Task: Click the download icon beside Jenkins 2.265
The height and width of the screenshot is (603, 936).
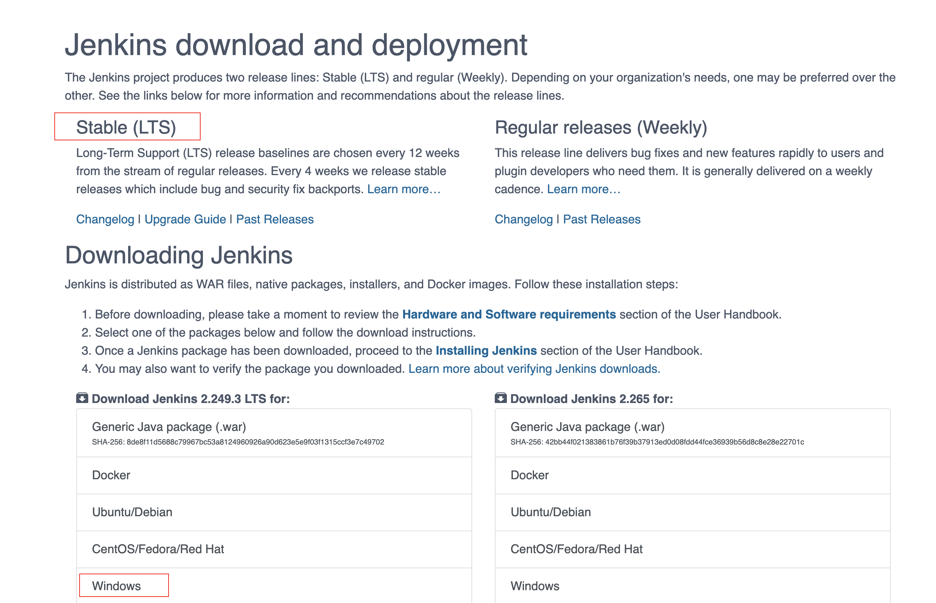Action: 501,398
